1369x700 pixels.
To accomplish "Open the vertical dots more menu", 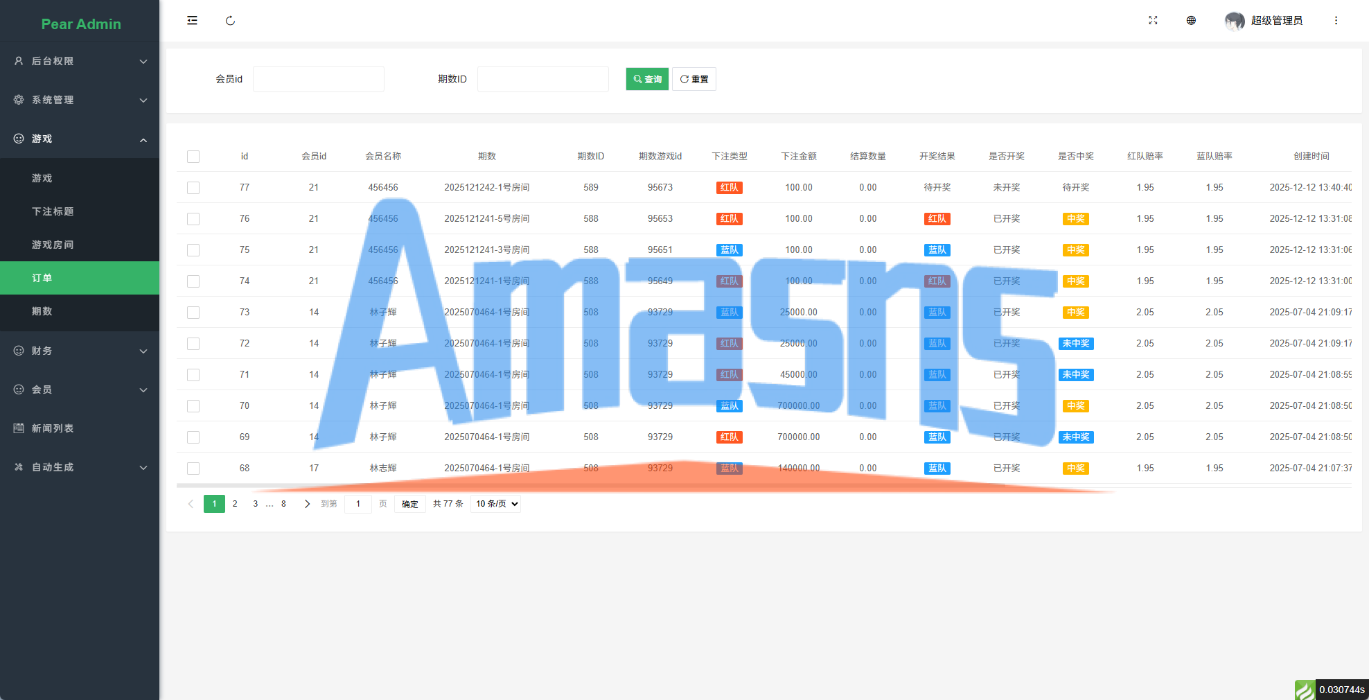I will pos(1336,21).
